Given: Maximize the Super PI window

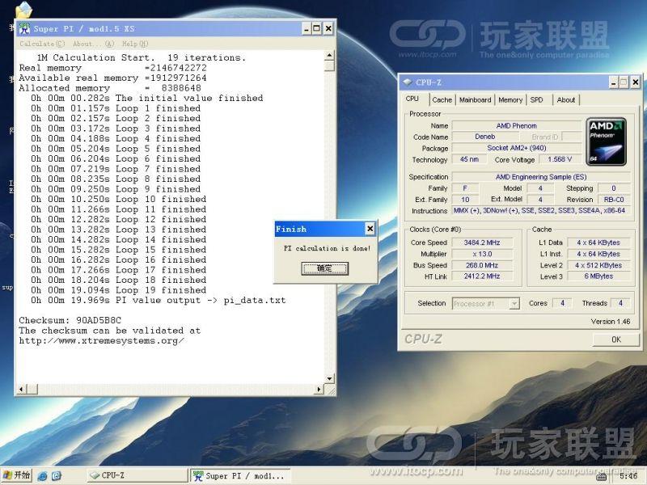Looking at the screenshot, I should [316, 28].
